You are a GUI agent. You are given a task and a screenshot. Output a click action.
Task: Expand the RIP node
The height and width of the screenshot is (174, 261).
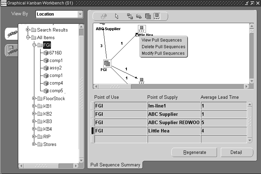(34, 137)
